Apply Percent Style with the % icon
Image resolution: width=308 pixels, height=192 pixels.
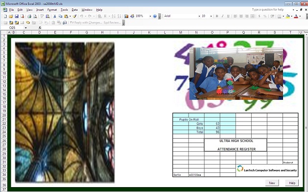point(265,16)
